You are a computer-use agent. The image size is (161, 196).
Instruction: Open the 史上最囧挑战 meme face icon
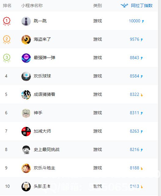[26, 150]
